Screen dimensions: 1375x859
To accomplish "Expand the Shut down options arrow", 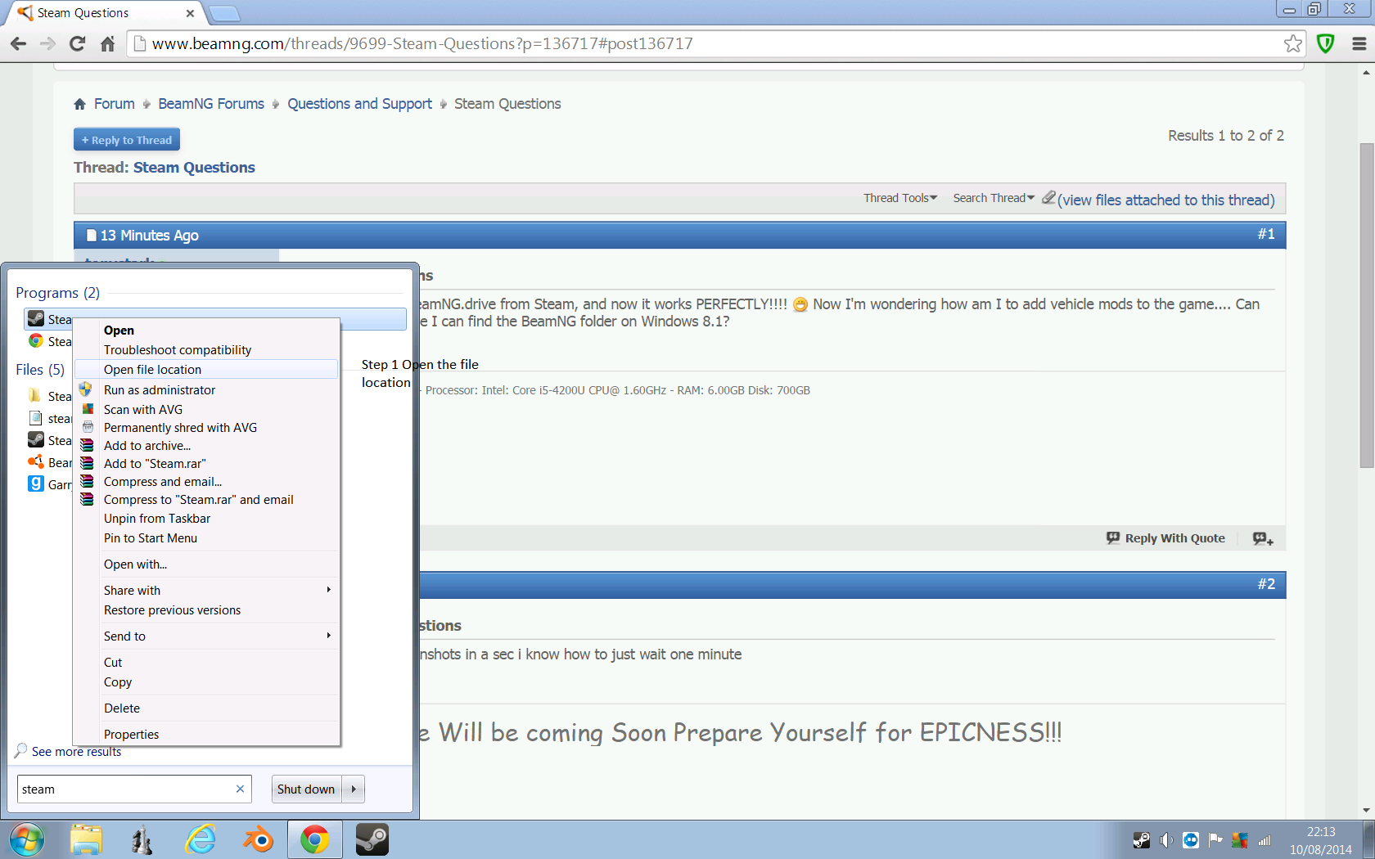I will pyautogui.click(x=354, y=789).
